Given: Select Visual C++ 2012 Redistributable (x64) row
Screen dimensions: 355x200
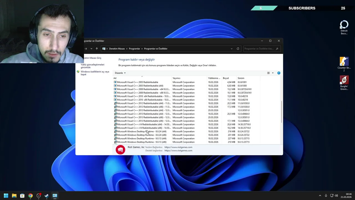Looking at the screenshot, I should tap(186, 103).
